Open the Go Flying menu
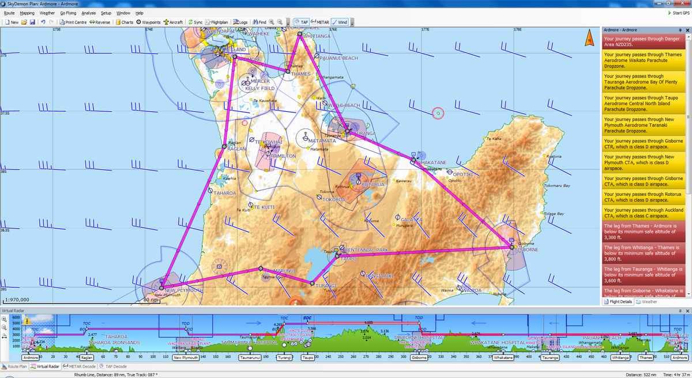Screen dimensions: 692x378 (68, 13)
